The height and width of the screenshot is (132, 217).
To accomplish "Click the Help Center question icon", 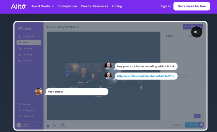I will pos(20,116).
